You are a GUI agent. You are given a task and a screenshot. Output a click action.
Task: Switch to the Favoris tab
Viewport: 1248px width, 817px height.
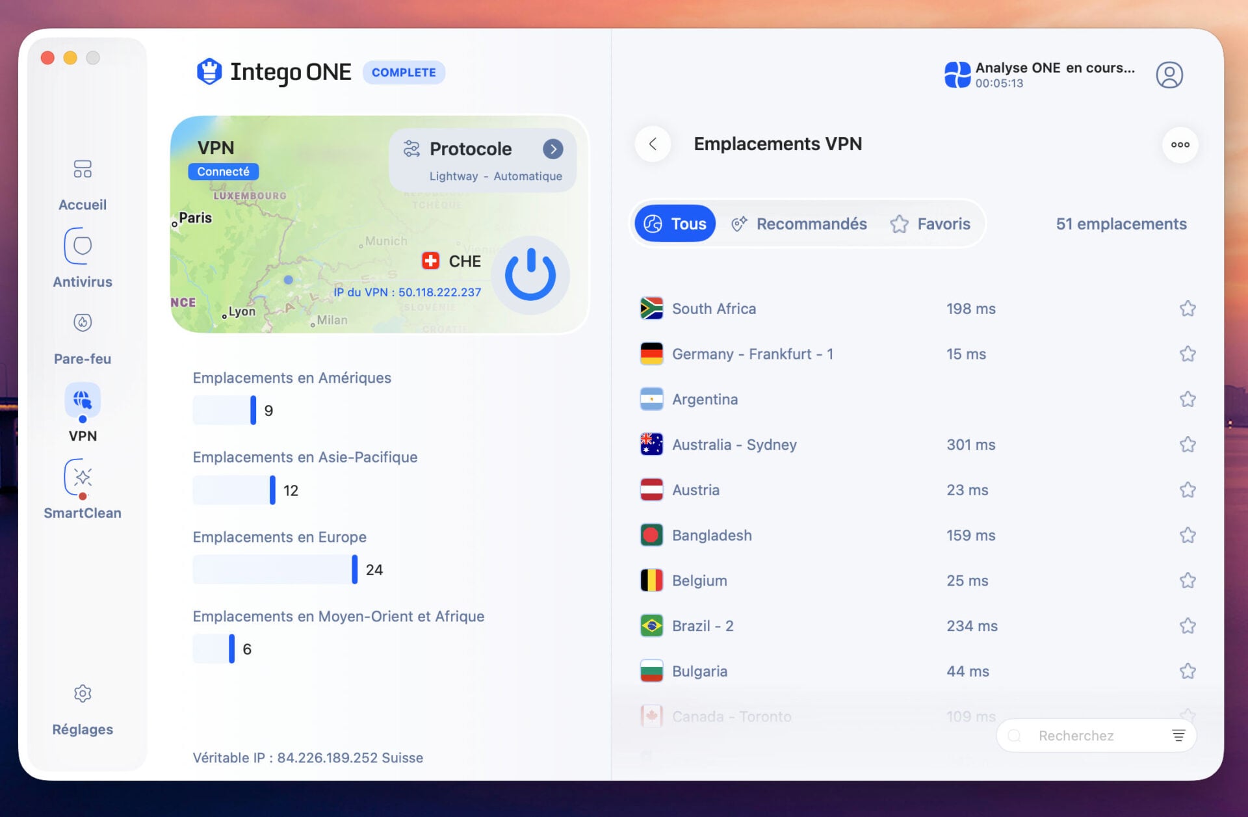tap(930, 224)
